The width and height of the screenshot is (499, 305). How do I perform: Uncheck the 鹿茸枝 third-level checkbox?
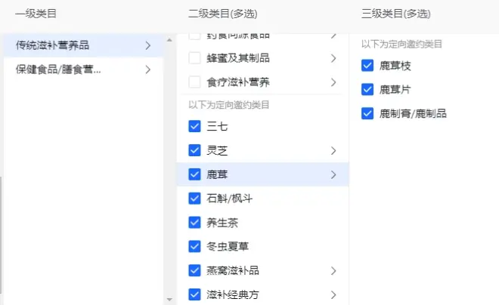click(368, 66)
